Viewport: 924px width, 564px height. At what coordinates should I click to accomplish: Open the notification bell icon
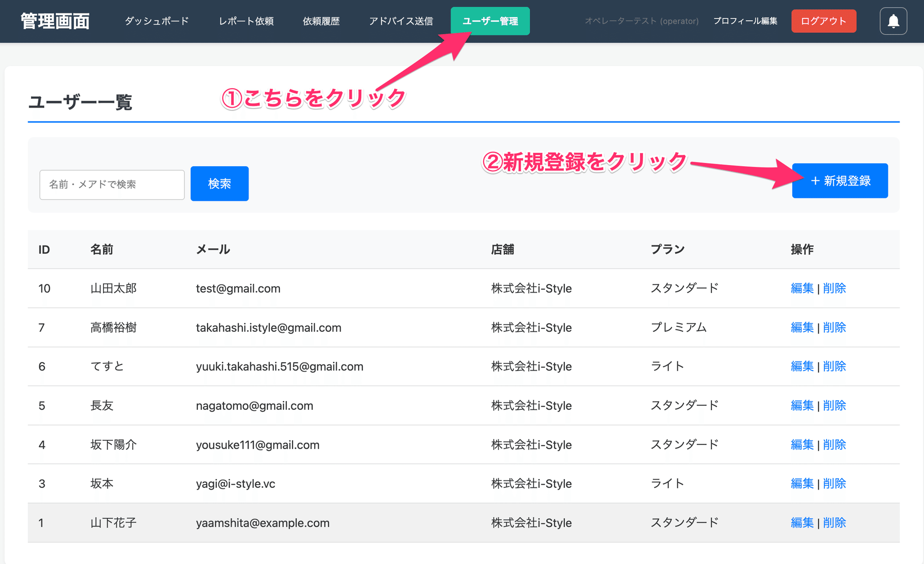coord(893,21)
